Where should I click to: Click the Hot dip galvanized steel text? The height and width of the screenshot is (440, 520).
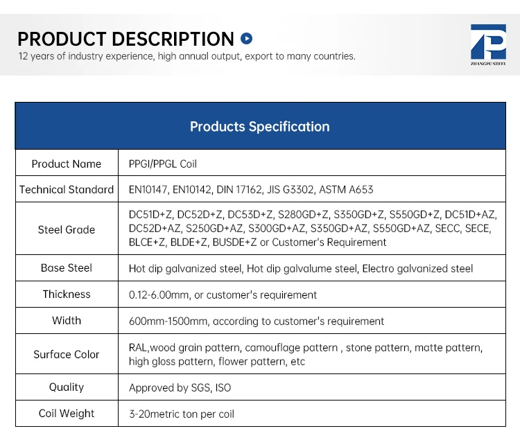[x=301, y=268]
